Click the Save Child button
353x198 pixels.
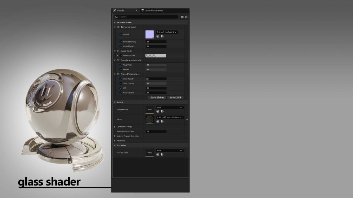point(175,98)
